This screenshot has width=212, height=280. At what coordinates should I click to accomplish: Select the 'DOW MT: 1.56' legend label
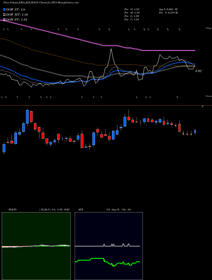coord(17,15)
